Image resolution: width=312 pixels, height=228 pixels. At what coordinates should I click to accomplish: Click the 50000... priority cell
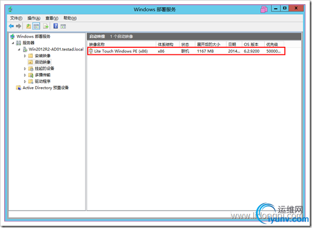pyautogui.click(x=273, y=51)
